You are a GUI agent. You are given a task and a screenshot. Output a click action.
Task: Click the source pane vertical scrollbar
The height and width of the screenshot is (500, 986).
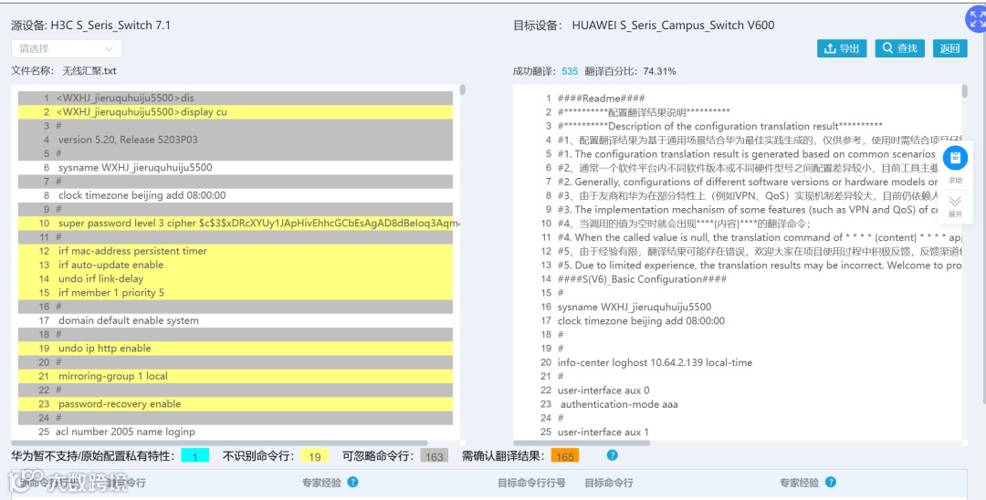463,89
